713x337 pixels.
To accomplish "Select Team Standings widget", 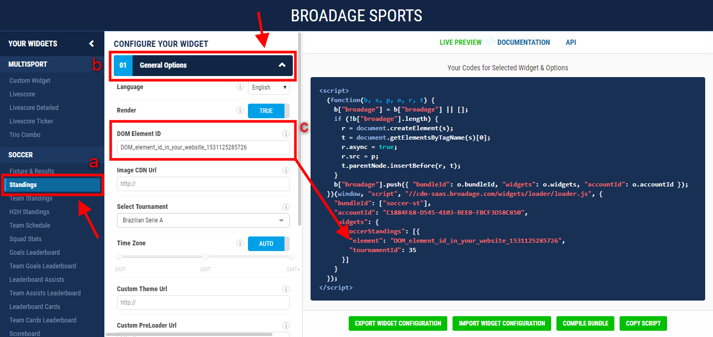I will tap(31, 198).
